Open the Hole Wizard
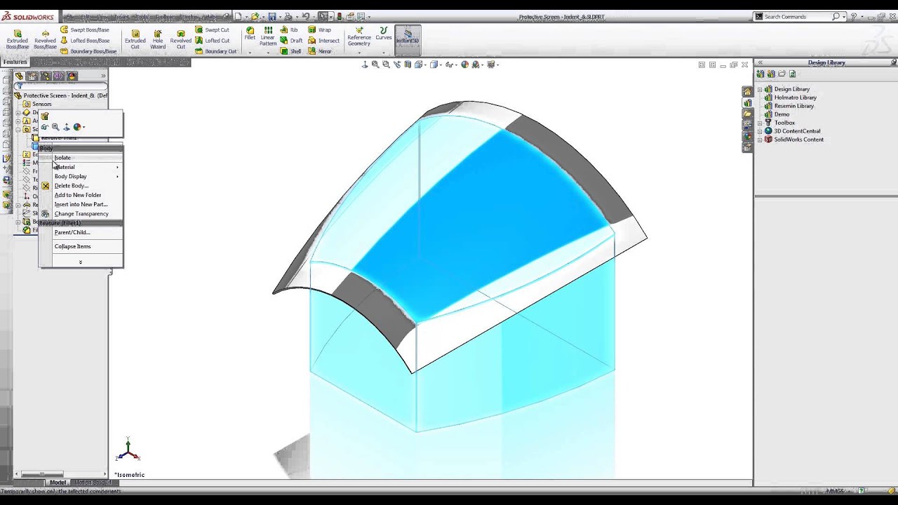 point(158,39)
